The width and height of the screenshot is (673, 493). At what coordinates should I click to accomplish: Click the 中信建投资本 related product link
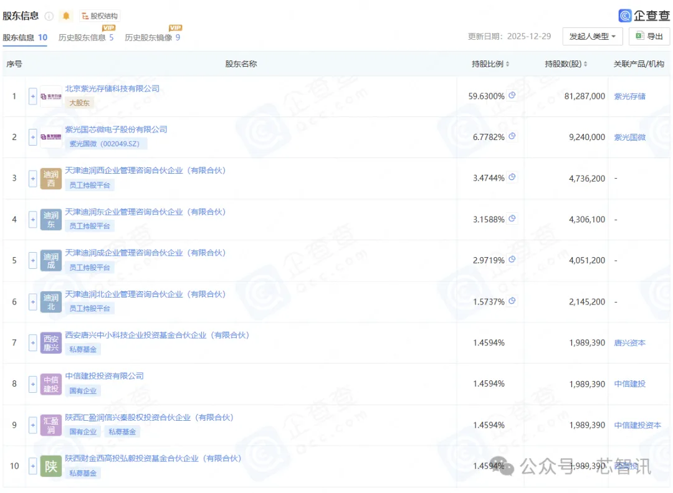tap(637, 425)
